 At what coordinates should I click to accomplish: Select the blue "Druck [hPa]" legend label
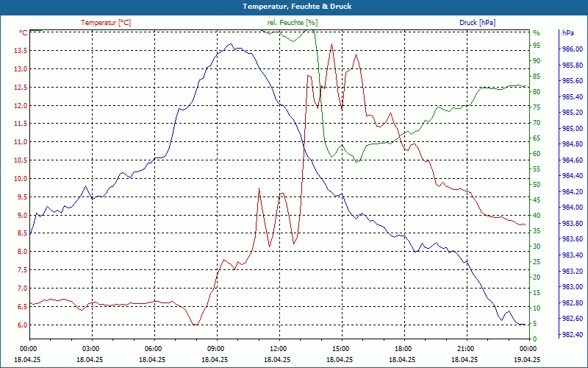pyautogui.click(x=477, y=23)
